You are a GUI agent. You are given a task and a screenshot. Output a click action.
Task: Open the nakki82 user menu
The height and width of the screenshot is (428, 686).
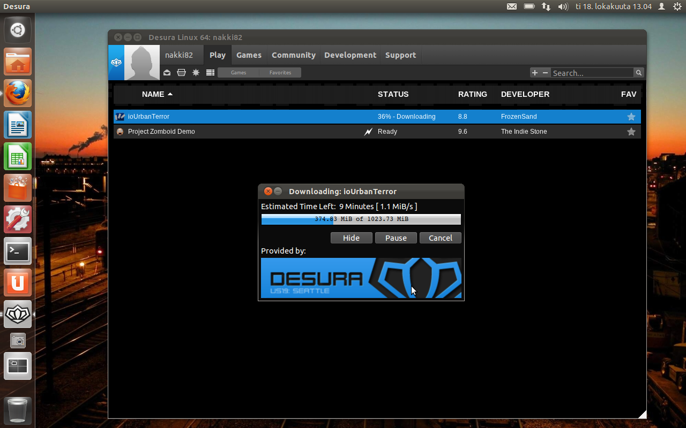pyautogui.click(x=178, y=55)
